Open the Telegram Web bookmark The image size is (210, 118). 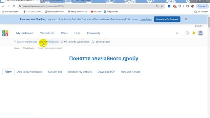pyautogui.click(x=111, y=12)
